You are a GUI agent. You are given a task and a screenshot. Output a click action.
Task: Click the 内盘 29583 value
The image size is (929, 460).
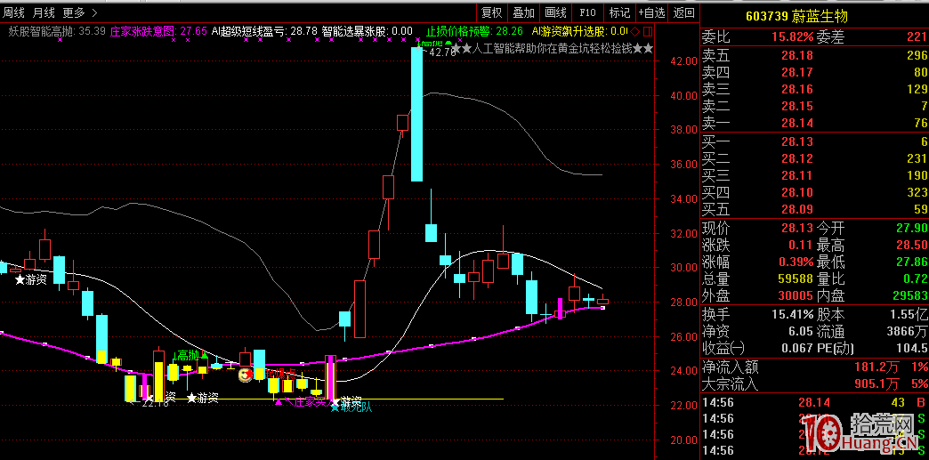[x=909, y=295]
